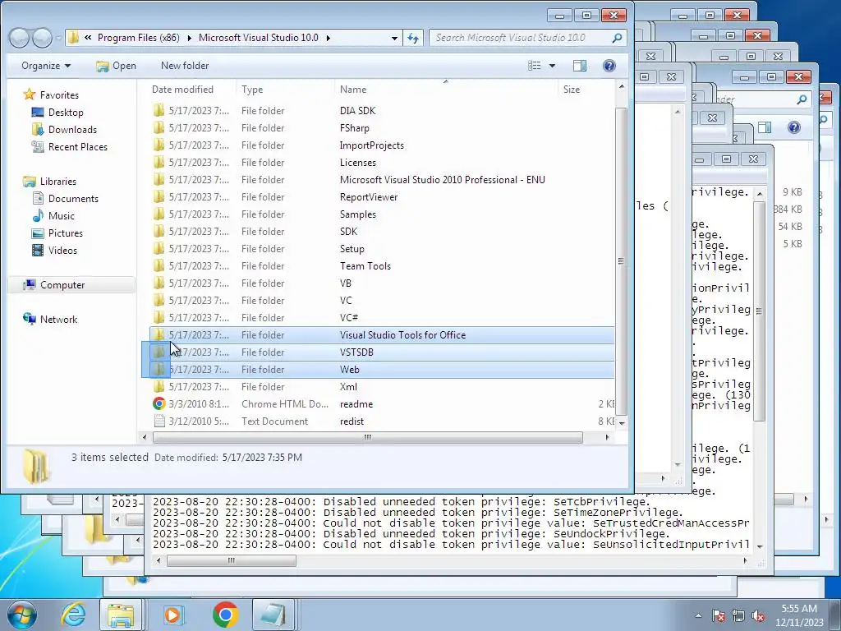Click the file list vertical scrollbar
The height and width of the screenshot is (631, 841).
pyautogui.click(x=621, y=261)
